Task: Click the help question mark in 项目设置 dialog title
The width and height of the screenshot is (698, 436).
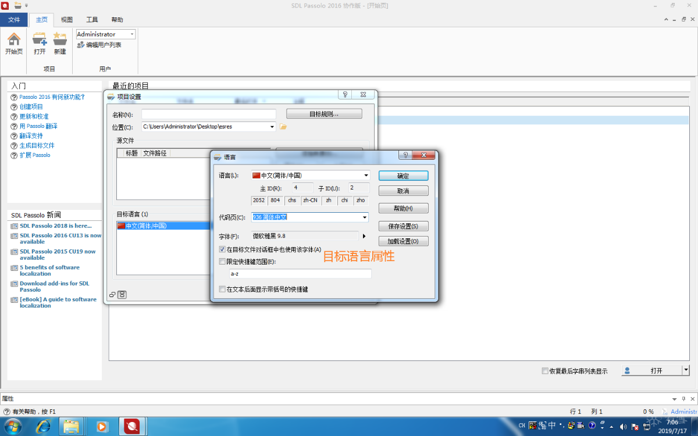Action: coord(345,95)
